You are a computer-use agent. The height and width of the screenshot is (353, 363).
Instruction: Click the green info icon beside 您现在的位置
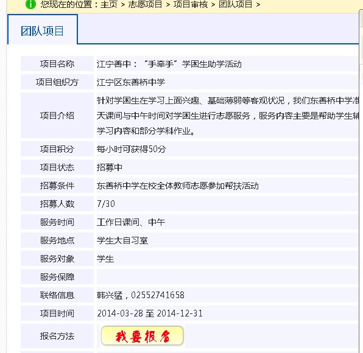pos(30,4)
